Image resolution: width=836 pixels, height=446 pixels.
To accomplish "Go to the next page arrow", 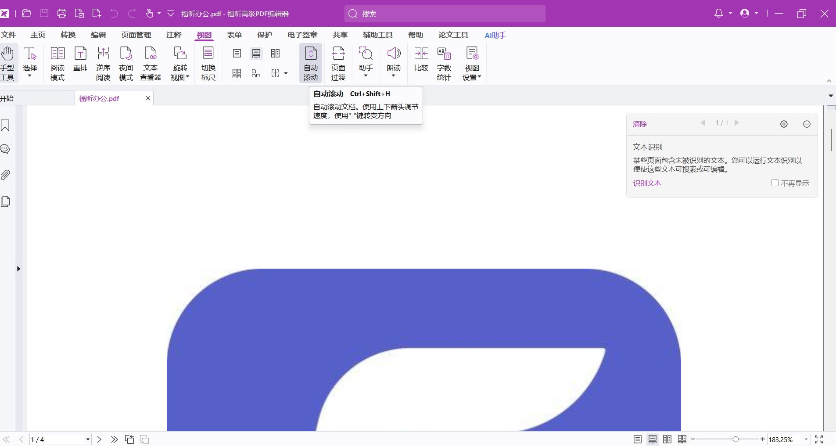I will 100,439.
